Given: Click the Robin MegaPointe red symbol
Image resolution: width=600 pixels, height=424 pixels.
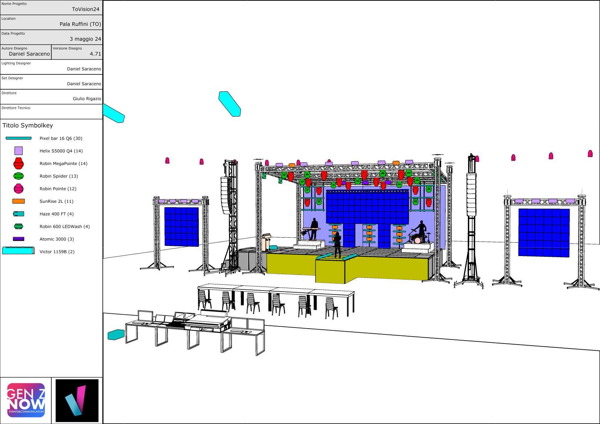Looking at the screenshot, I should (x=19, y=164).
